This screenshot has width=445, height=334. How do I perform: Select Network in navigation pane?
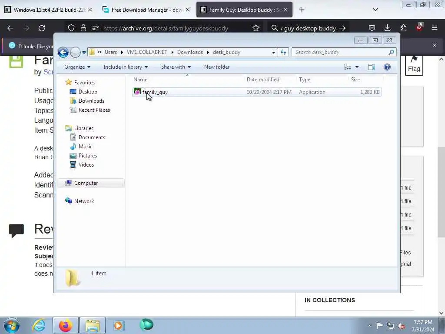(x=84, y=201)
